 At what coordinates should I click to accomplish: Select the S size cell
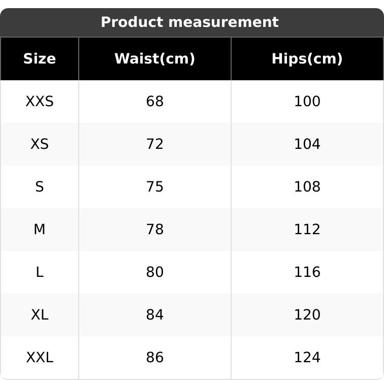click(40, 187)
